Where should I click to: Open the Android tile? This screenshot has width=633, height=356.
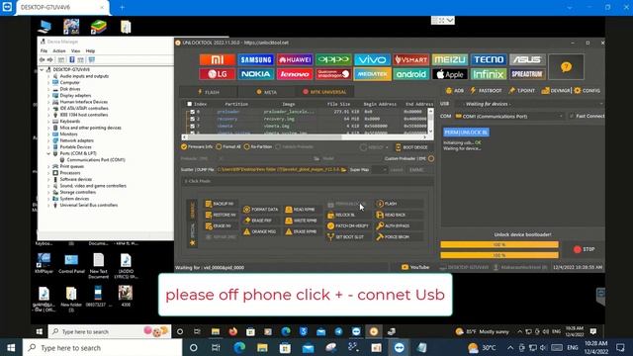tap(411, 74)
